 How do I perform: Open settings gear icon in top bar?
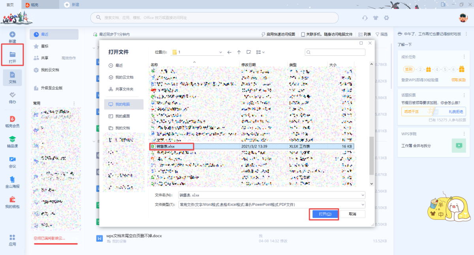tap(386, 18)
